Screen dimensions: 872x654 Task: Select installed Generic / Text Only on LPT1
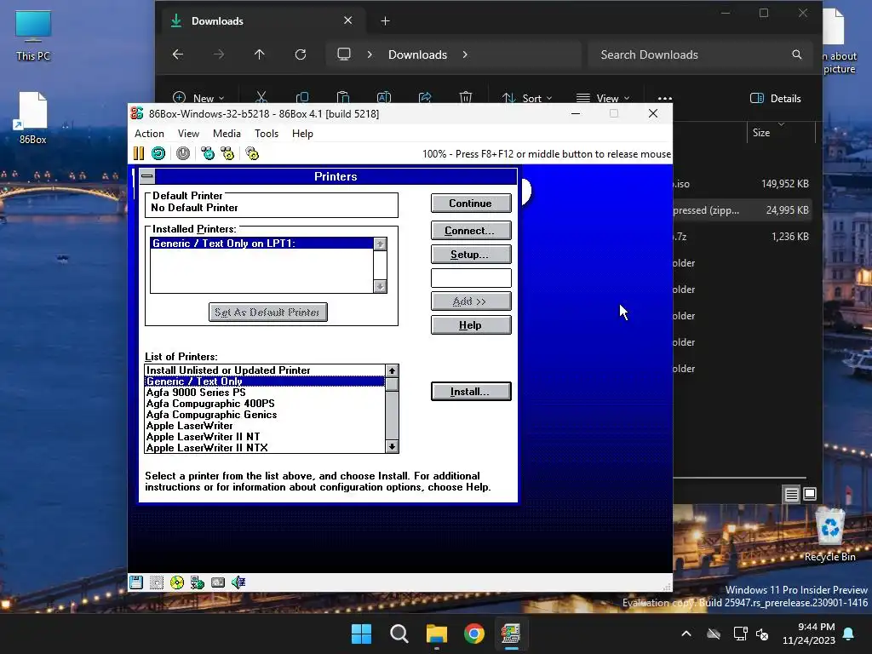[262, 244]
